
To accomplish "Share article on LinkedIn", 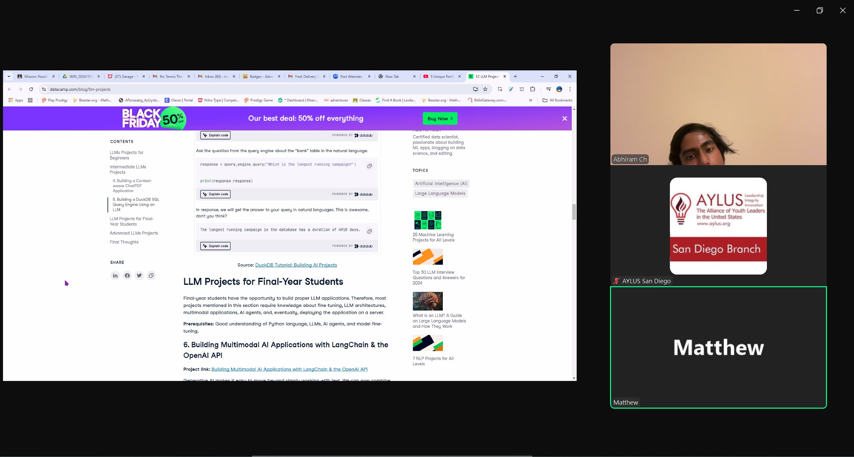I will coord(115,276).
